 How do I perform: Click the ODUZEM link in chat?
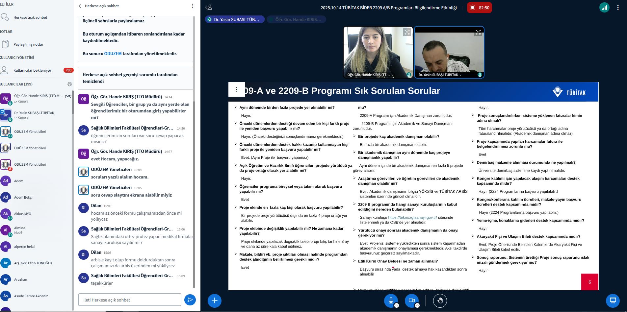(x=113, y=54)
